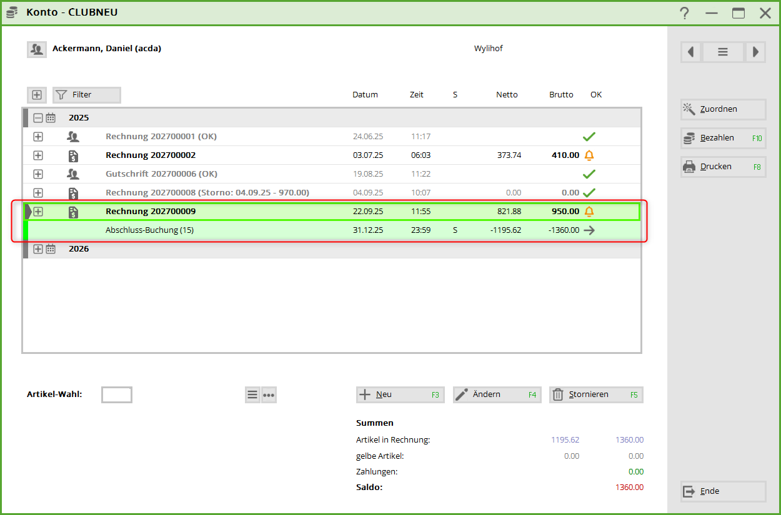Click the Artikel-Wahl input field
This screenshot has height=515, width=781.
117,395
